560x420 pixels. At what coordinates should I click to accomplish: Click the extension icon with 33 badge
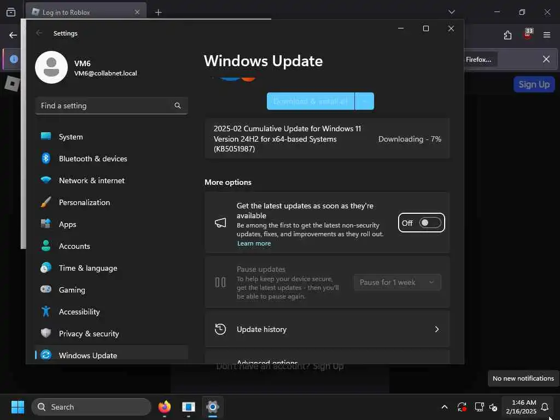[x=528, y=33]
